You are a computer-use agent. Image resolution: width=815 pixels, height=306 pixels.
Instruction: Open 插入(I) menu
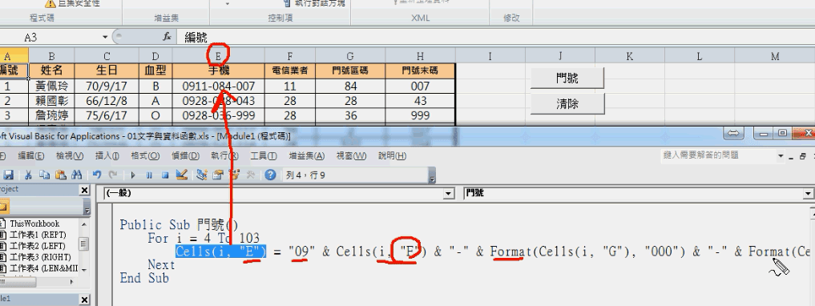pos(107,156)
